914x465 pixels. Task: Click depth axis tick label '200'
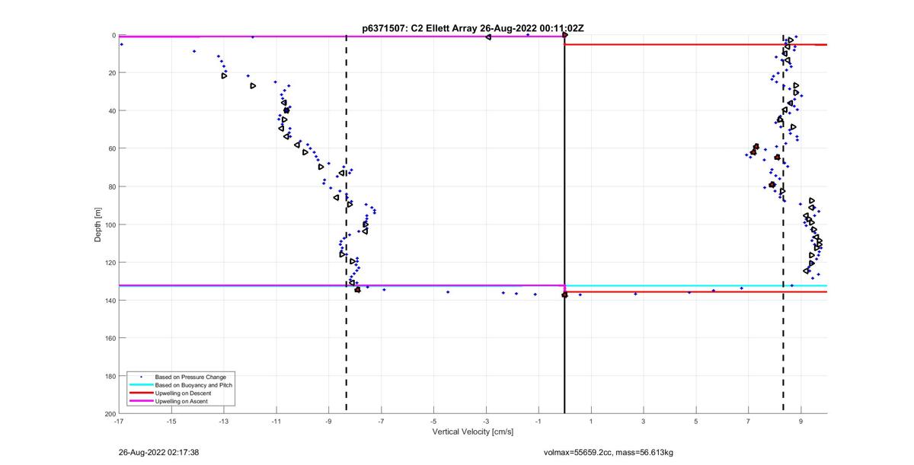point(110,413)
